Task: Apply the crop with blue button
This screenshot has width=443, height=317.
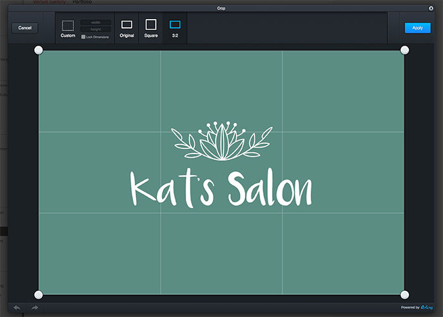Action: [x=418, y=28]
